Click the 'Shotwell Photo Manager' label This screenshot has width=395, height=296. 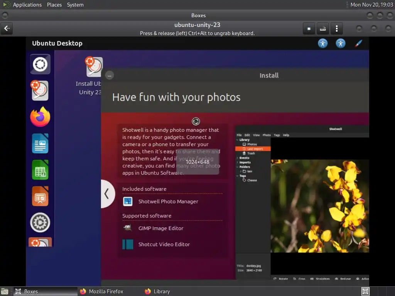pyautogui.click(x=168, y=201)
